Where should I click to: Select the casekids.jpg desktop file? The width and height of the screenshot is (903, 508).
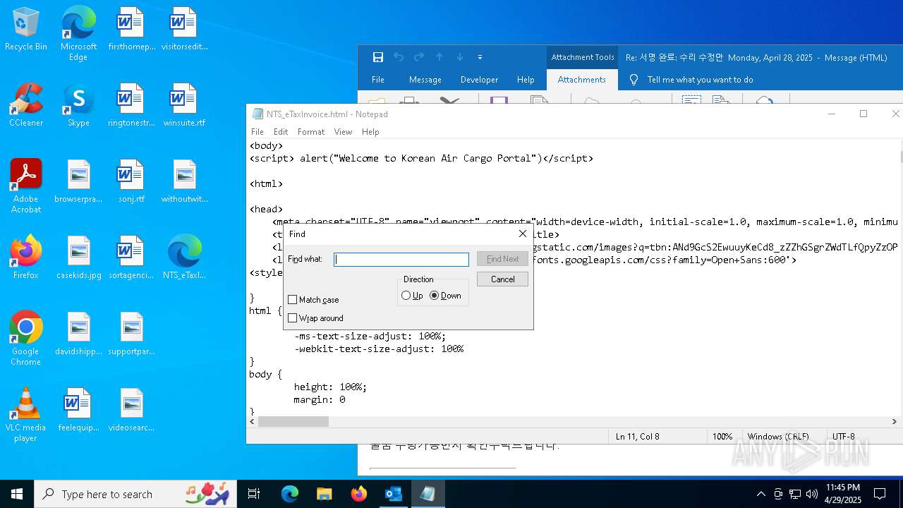coord(78,258)
